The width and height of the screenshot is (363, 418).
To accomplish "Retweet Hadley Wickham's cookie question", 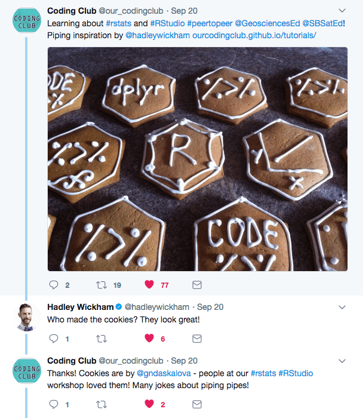I will tap(101, 339).
